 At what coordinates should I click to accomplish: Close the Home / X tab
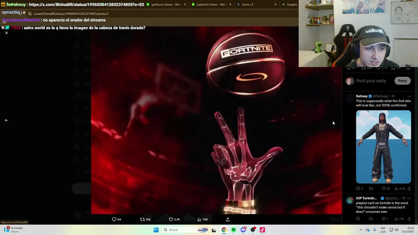275,5
